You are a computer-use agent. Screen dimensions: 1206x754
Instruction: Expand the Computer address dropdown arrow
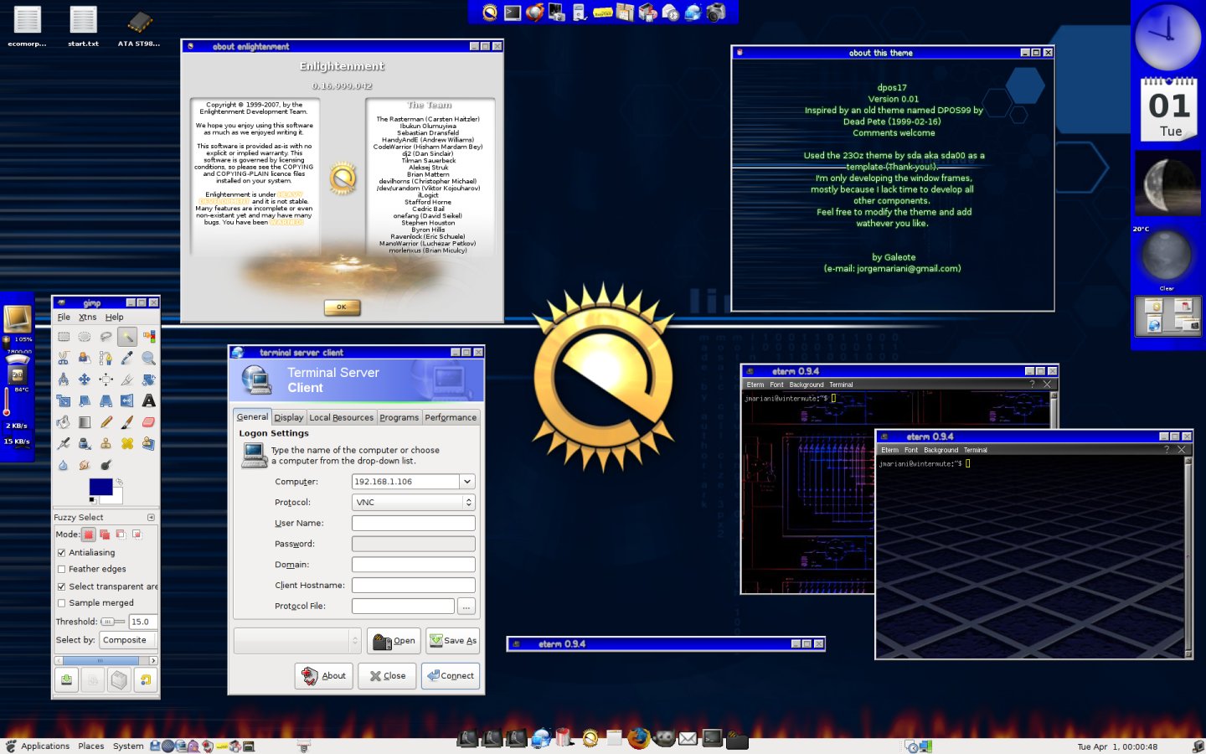467,482
